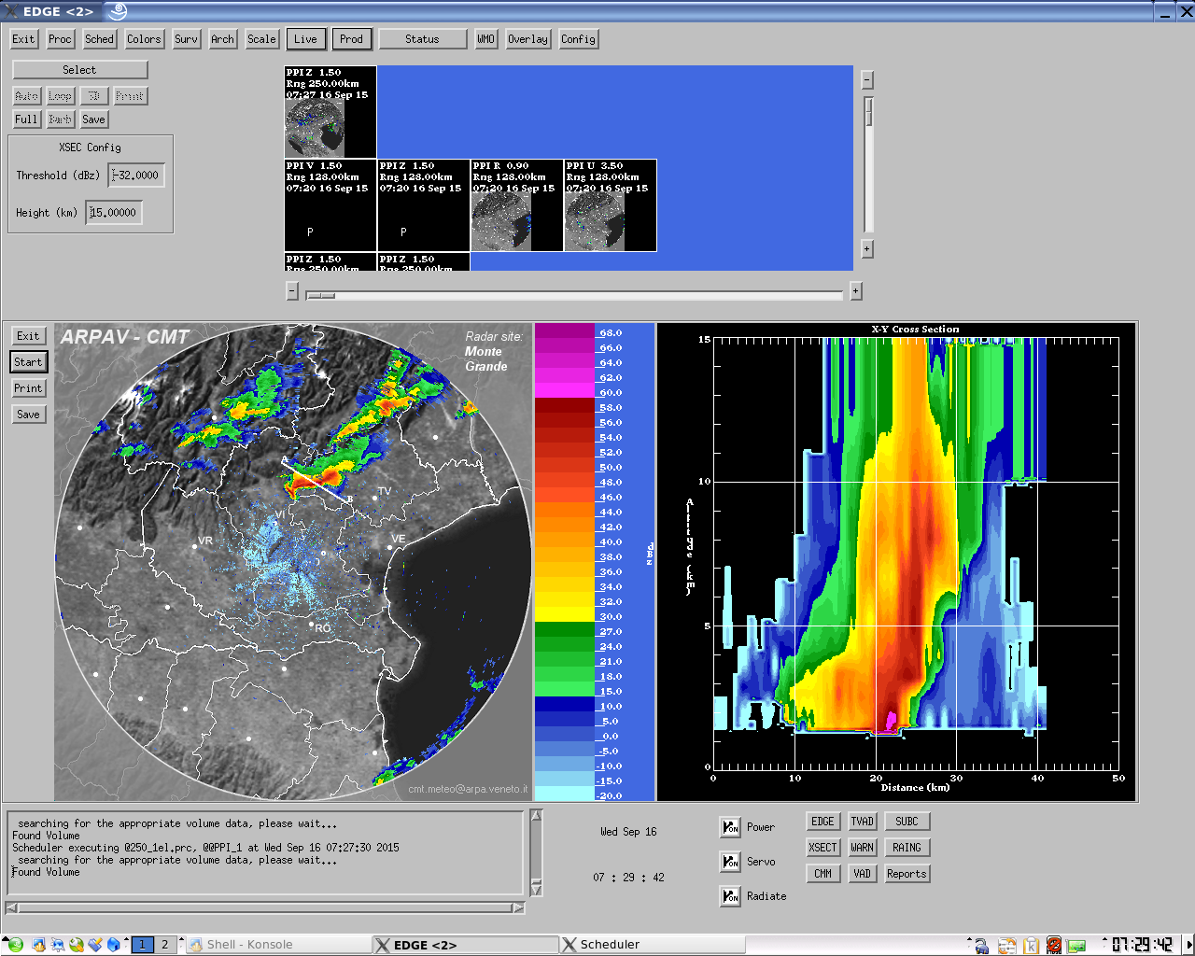Click blue house icon in taskbar

[x=113, y=945]
